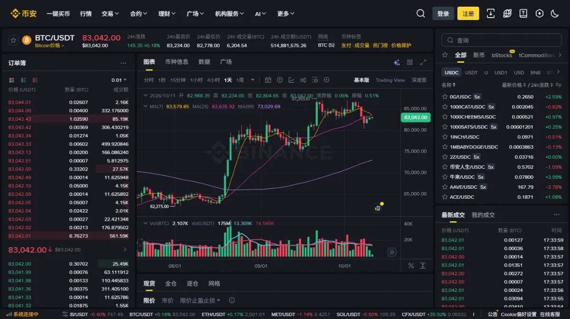Show sell orders only view icon
Screen dimensions: 570x319
coord(35,80)
